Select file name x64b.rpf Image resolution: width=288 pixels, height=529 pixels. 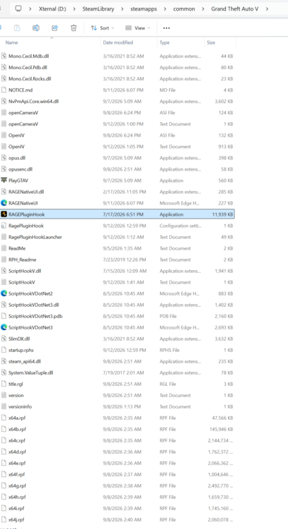click(x=17, y=429)
